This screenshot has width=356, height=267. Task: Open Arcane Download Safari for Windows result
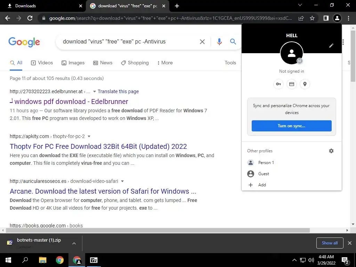[103, 192]
